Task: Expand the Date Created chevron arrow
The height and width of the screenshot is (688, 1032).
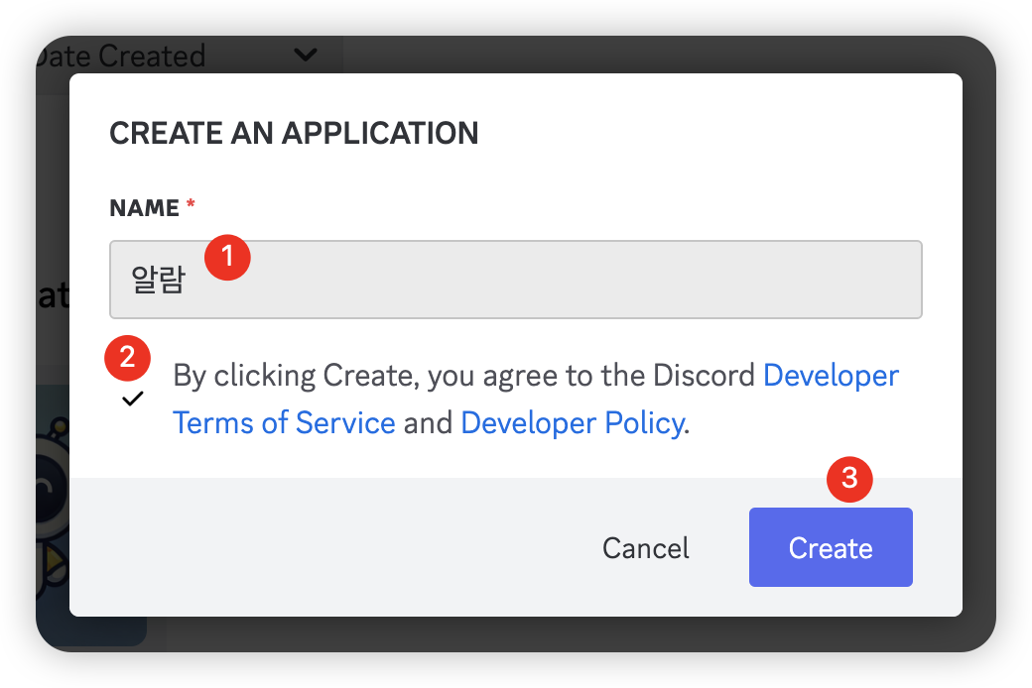Action: (306, 55)
